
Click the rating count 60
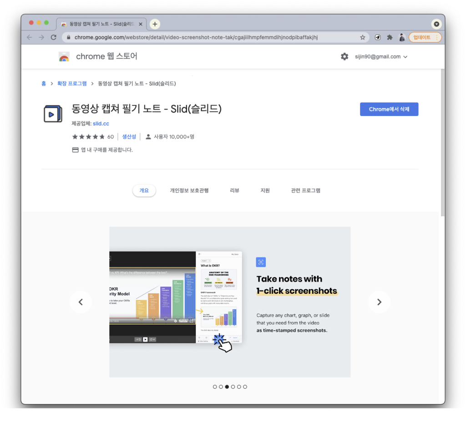point(111,137)
